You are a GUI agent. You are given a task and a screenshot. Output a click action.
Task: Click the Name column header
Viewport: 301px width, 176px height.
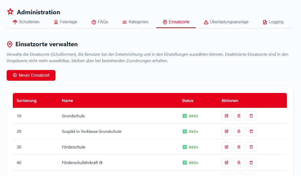[67, 100]
